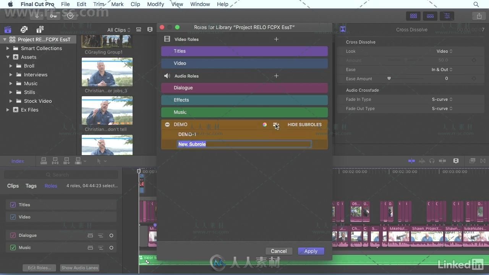Open Transitions browser icon in timeline toolbar
The width and height of the screenshot is (489, 275).
click(x=483, y=161)
